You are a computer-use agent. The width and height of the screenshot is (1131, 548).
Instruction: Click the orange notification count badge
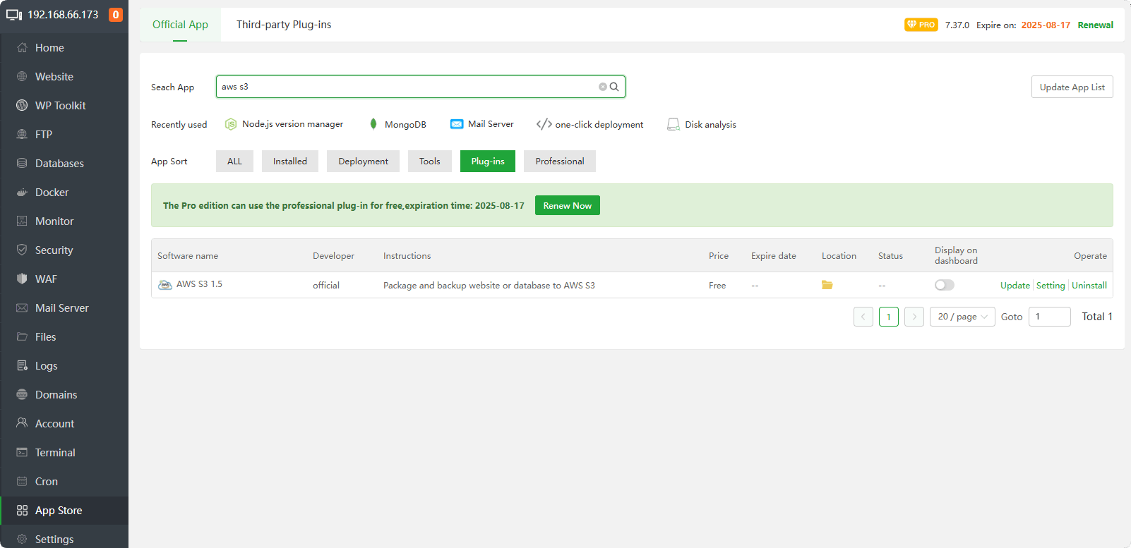(x=116, y=15)
